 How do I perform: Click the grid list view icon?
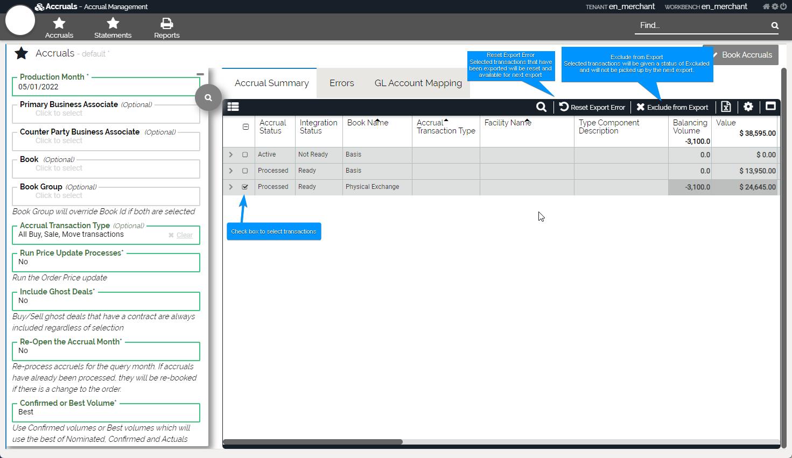click(233, 107)
